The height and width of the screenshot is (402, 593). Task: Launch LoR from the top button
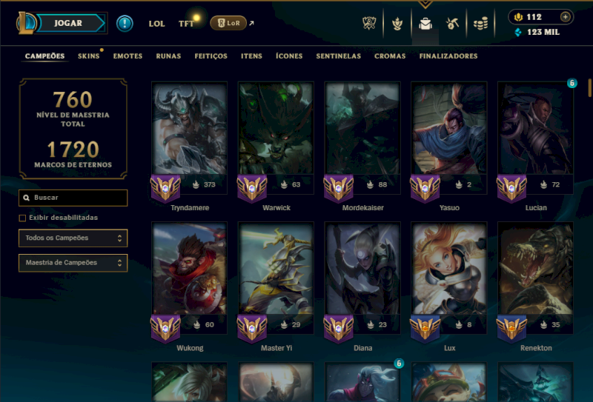(x=228, y=23)
